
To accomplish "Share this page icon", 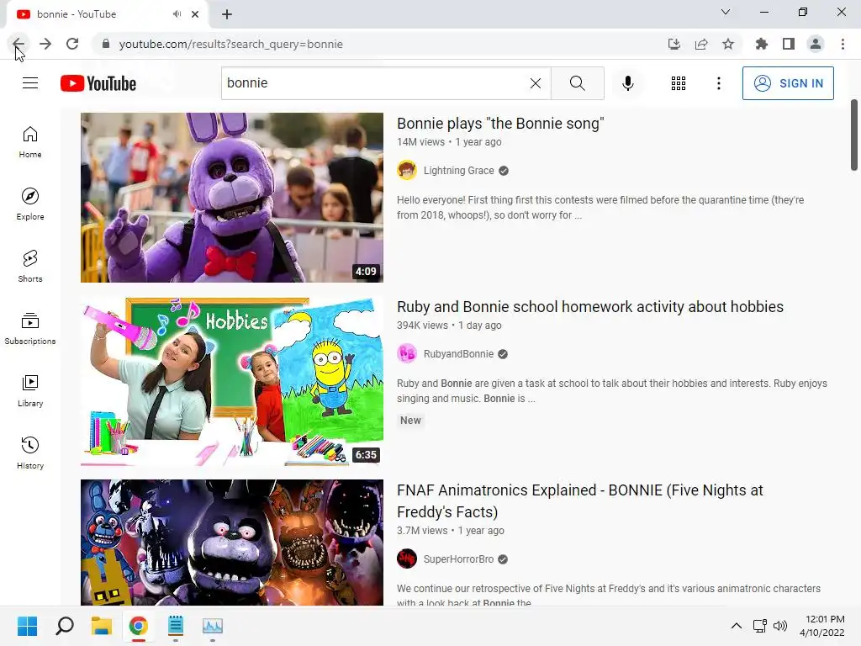I will click(701, 44).
